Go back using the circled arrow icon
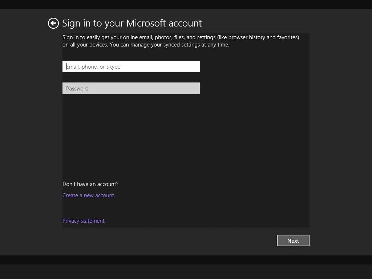 point(53,23)
